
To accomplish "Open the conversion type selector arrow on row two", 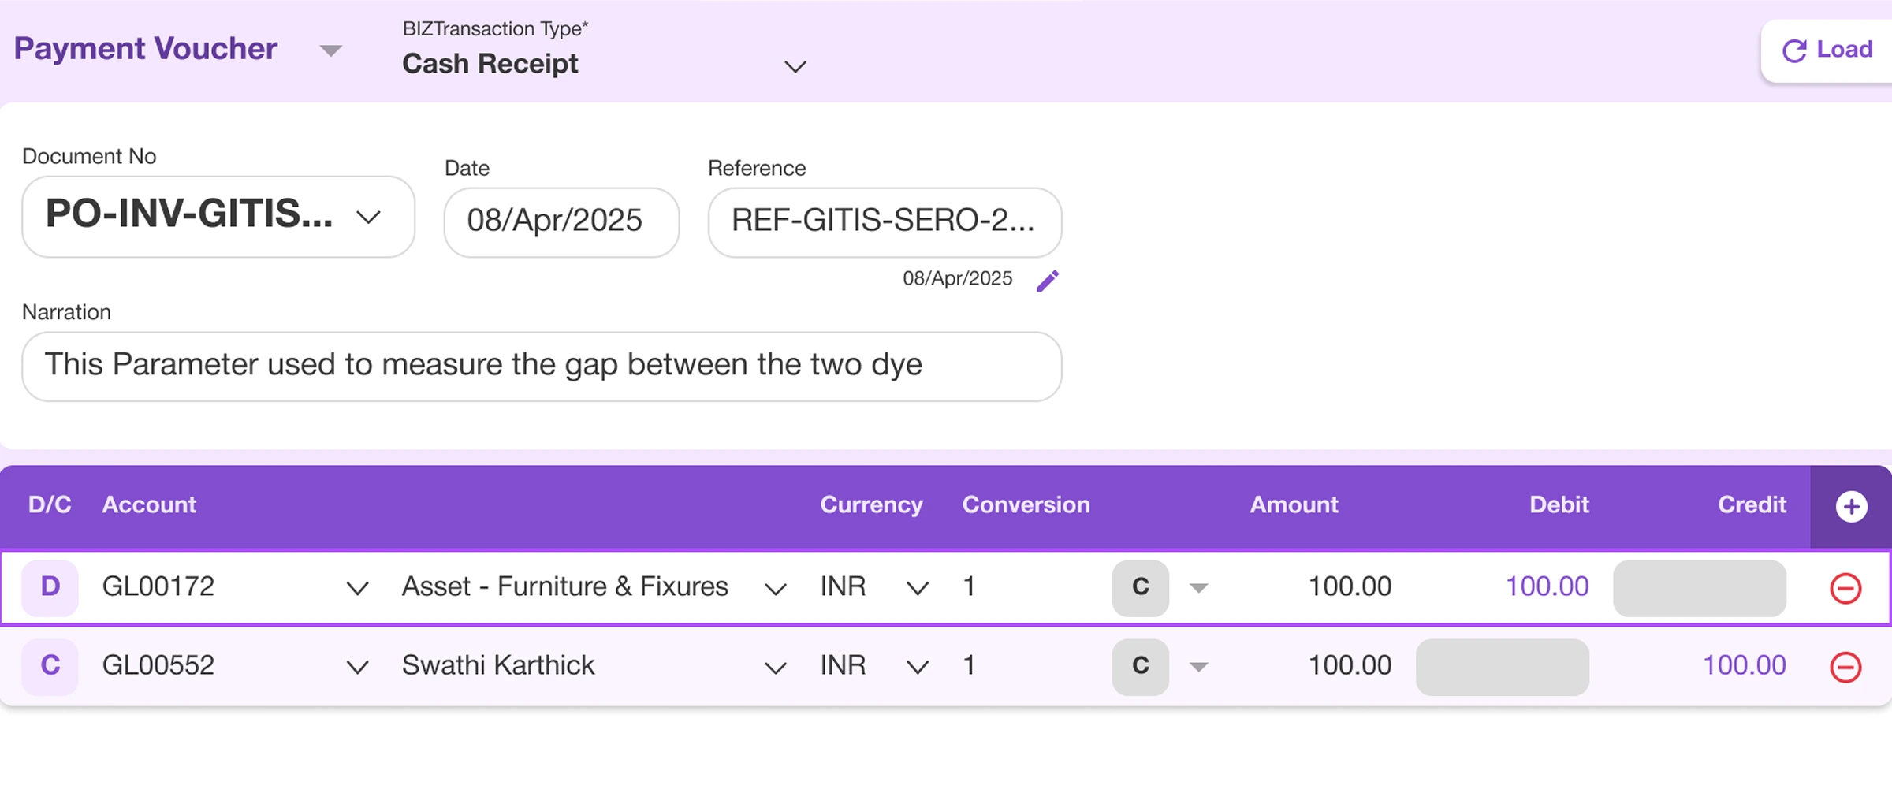I will (x=1198, y=666).
